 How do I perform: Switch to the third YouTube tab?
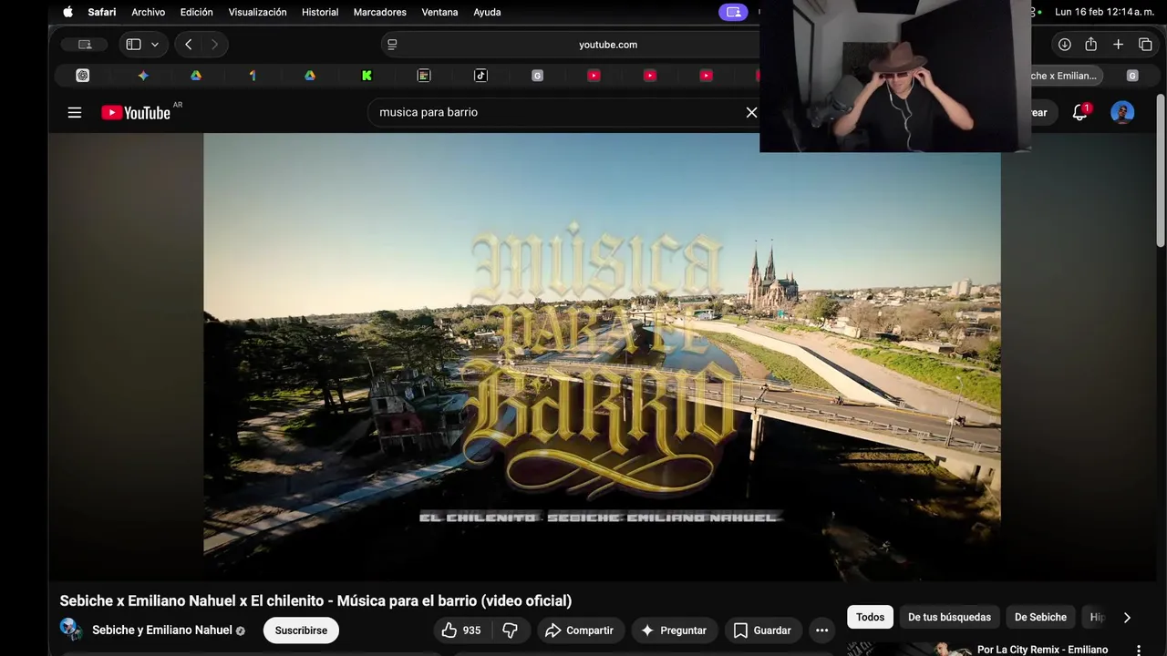tap(706, 76)
